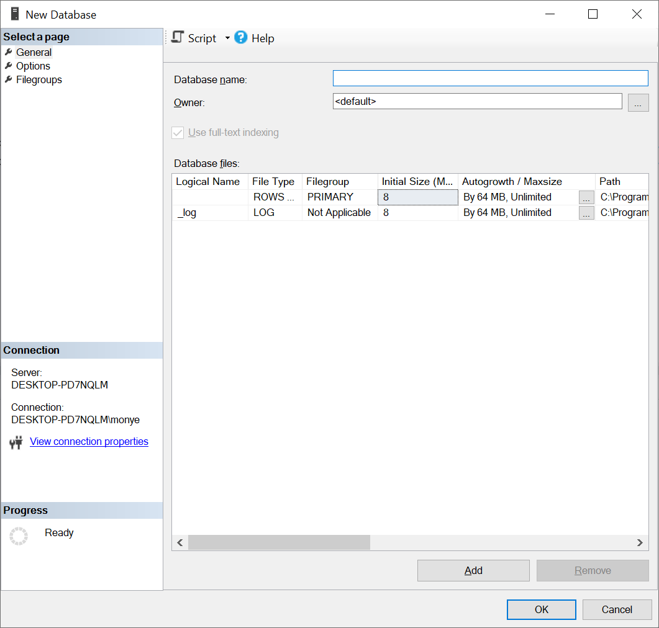Expand the Script dropdown arrow
659x628 pixels.
pyautogui.click(x=227, y=38)
